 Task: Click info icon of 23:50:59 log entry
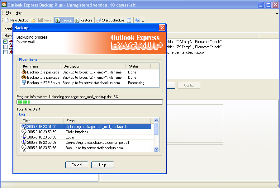coord(24,132)
